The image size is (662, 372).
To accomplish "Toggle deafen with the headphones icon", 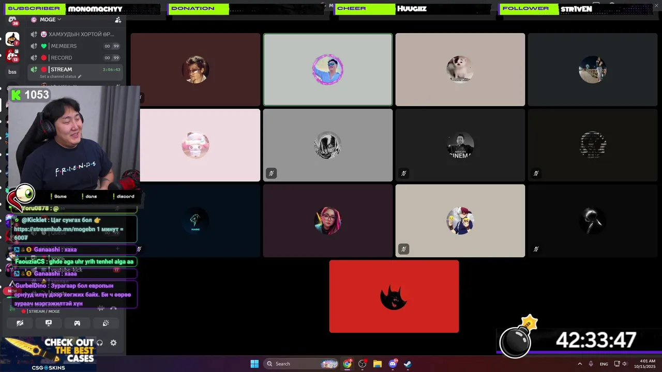I will tap(100, 343).
